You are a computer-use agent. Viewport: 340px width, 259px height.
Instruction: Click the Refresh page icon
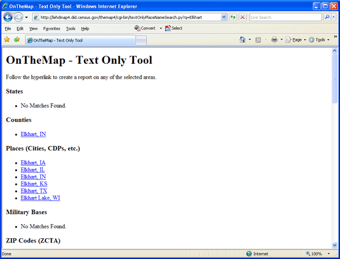click(x=233, y=17)
